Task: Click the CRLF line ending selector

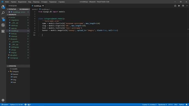Action: click(x=176, y=105)
